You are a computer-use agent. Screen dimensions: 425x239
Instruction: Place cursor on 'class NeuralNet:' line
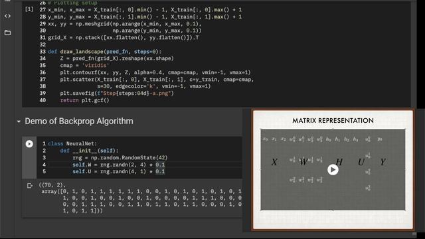pyautogui.click(x=72, y=143)
